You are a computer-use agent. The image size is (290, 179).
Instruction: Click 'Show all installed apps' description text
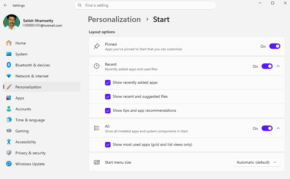[146, 131]
